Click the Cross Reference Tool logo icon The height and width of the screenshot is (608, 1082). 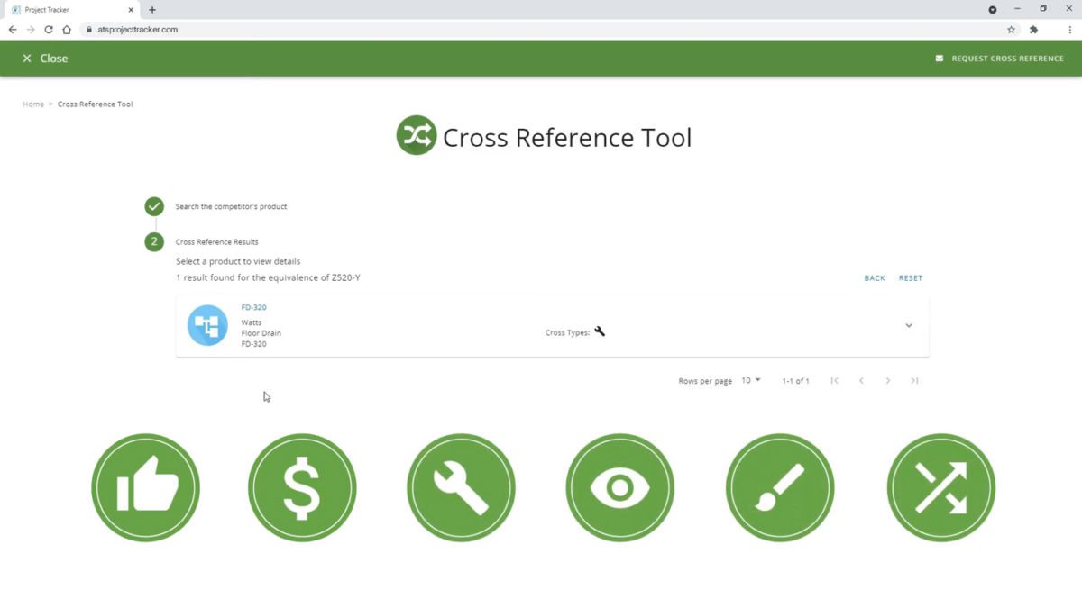pyautogui.click(x=417, y=135)
